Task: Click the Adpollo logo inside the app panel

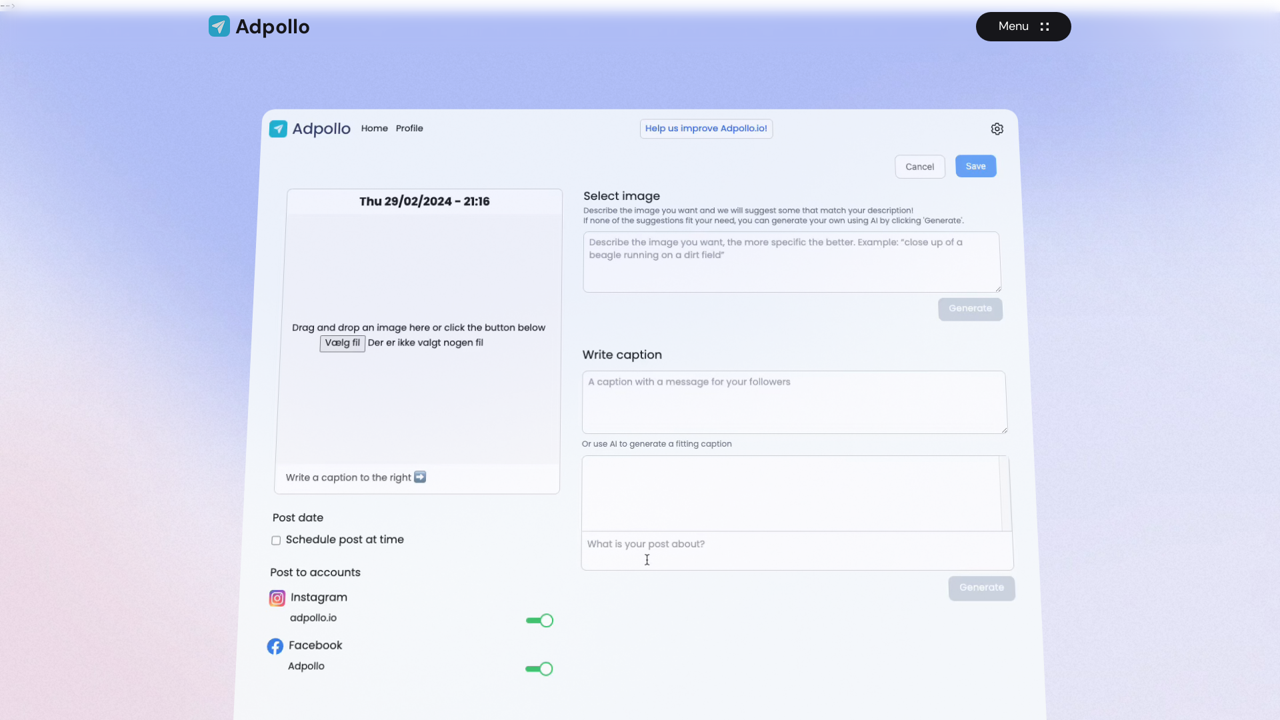Action: (x=310, y=129)
